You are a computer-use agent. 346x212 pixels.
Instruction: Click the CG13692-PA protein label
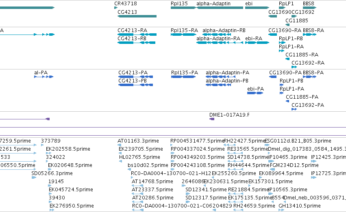(x=308, y=105)
